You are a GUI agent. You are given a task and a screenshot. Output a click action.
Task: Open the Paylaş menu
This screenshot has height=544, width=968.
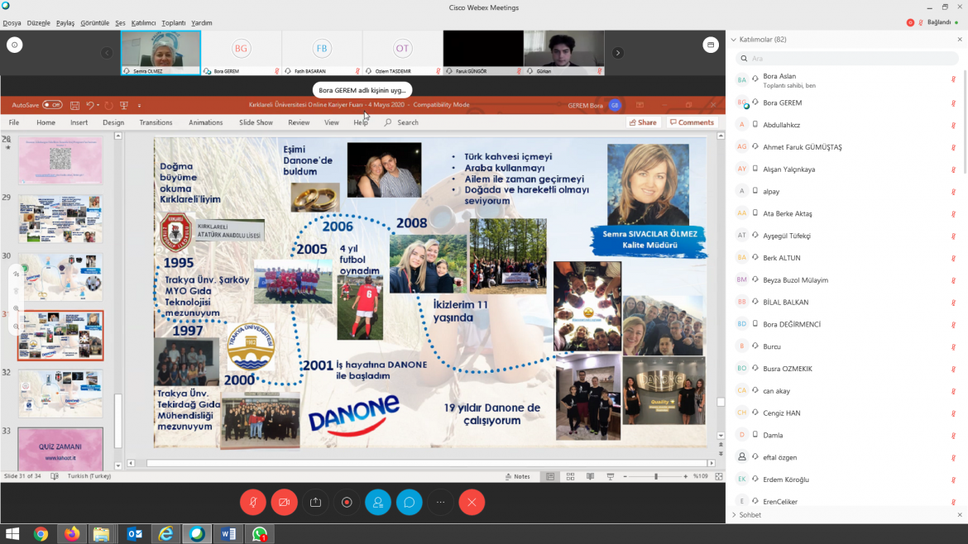(x=65, y=23)
